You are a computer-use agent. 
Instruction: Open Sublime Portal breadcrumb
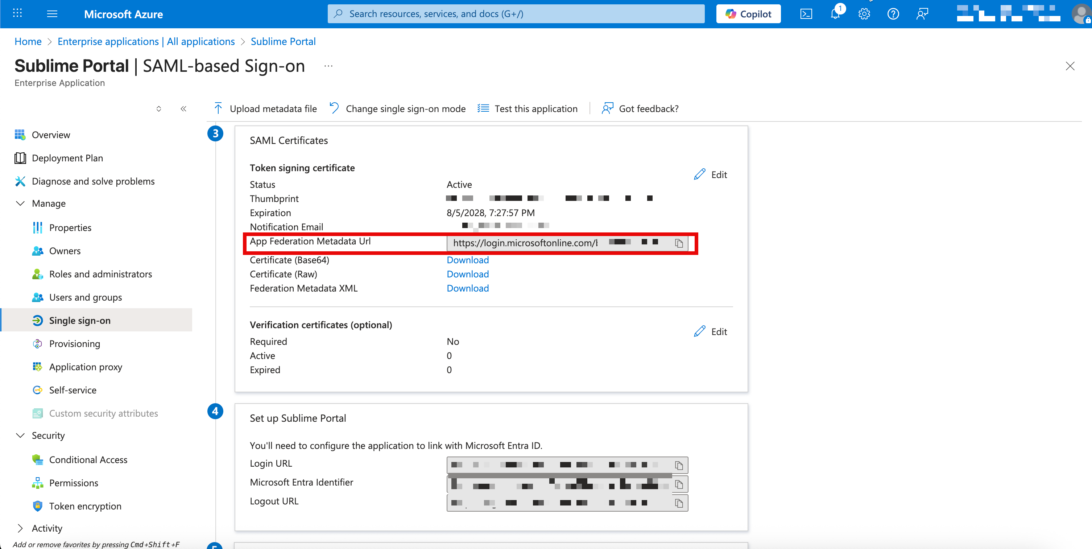pyautogui.click(x=283, y=42)
